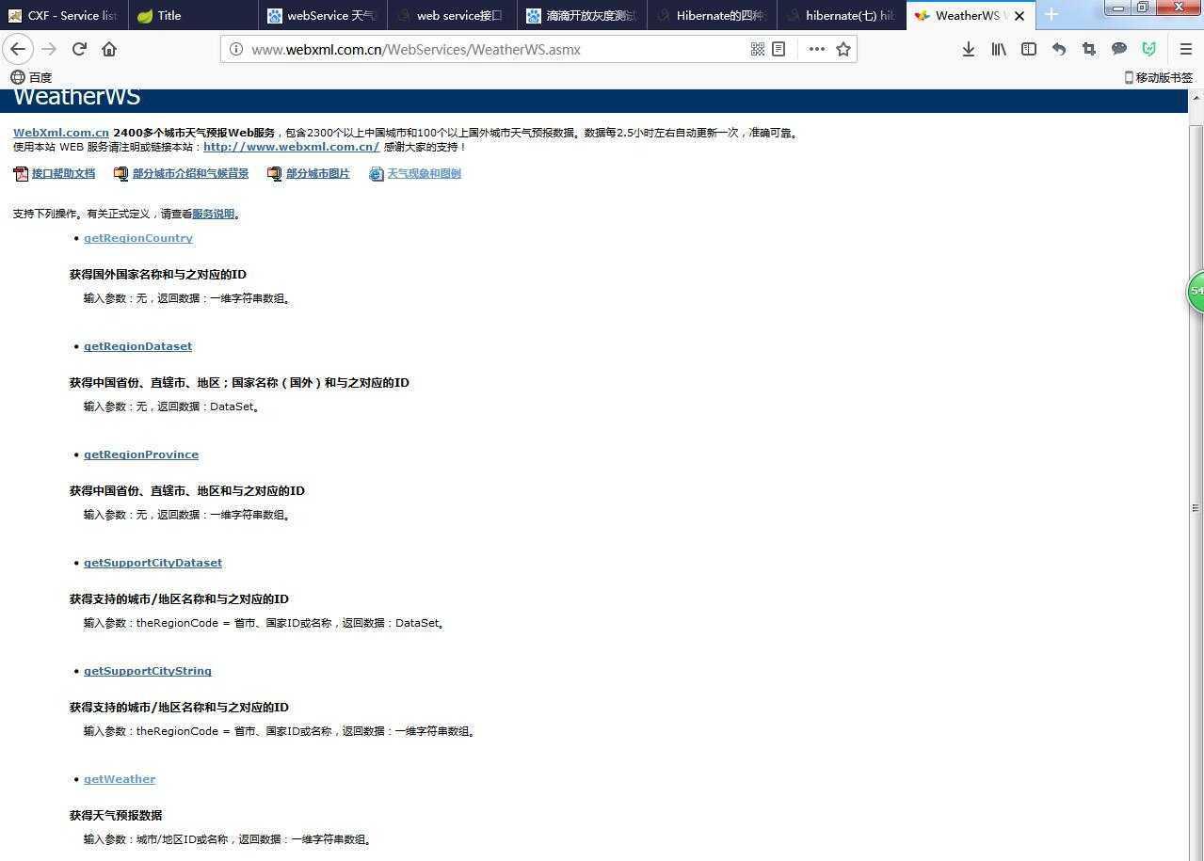This screenshot has height=861, width=1204.
Task: Click the PDF icon beside 接口帮助文档
Action: 21,173
